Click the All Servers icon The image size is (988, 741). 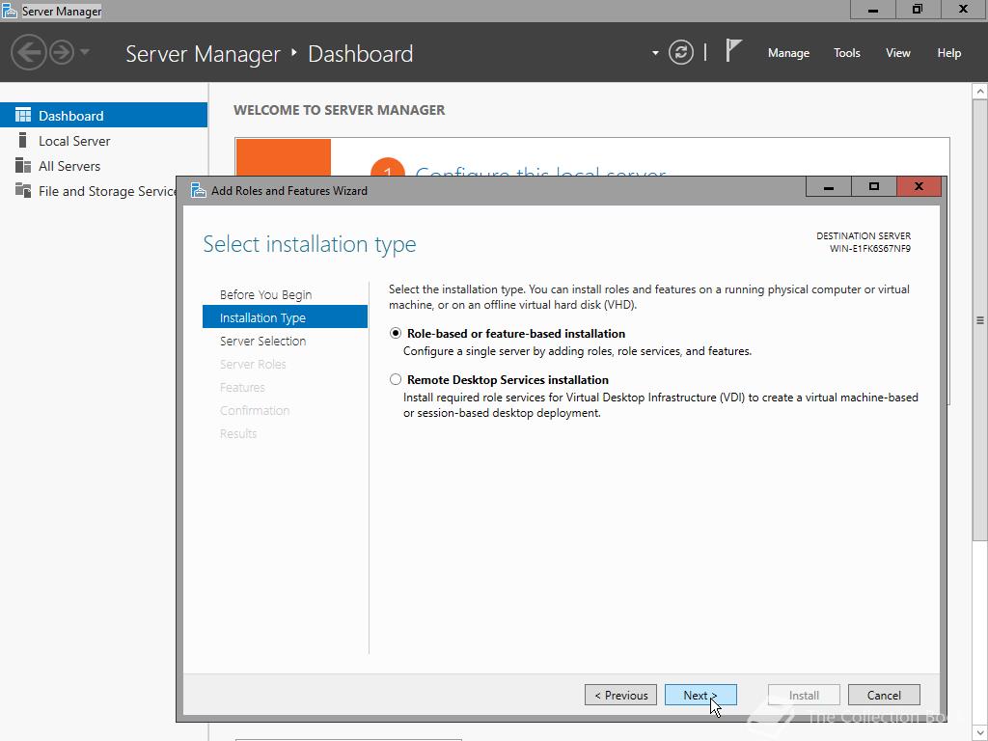click(x=23, y=165)
